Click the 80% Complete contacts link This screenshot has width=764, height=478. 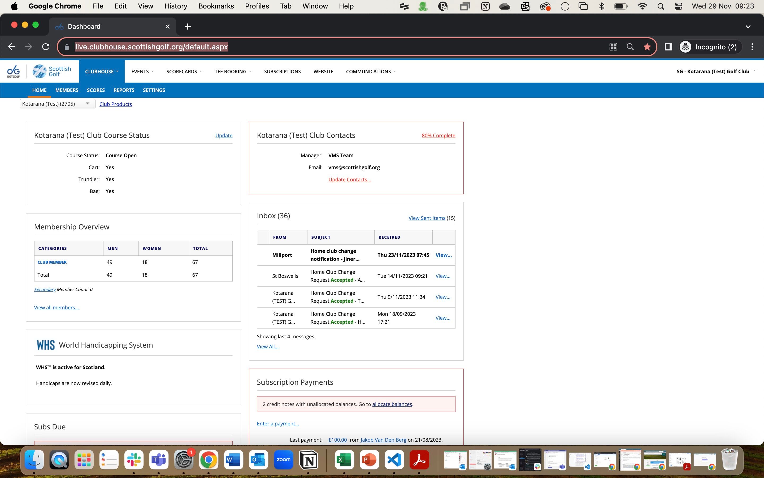pyautogui.click(x=438, y=135)
